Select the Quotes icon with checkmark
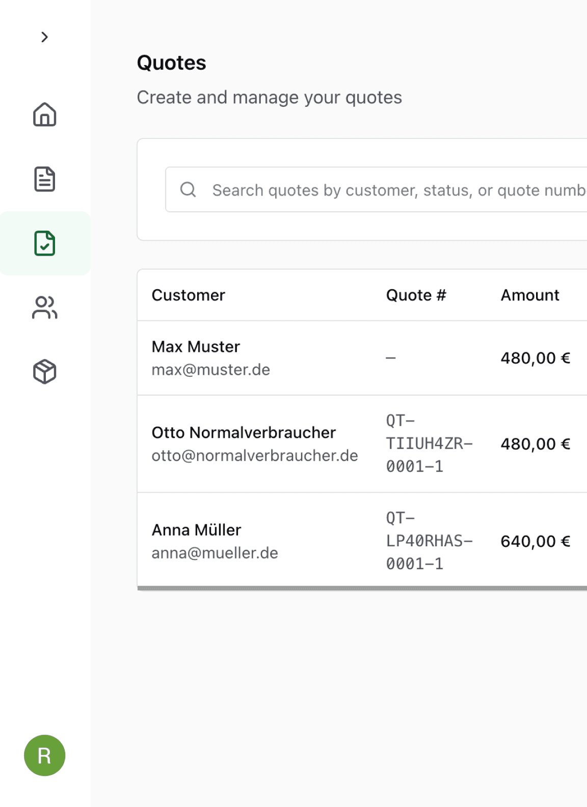587x807 pixels. point(45,243)
